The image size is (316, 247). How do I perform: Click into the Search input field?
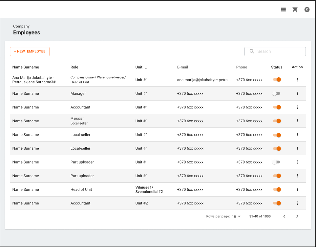280,51
